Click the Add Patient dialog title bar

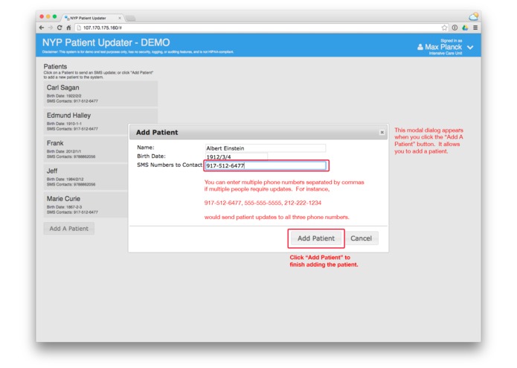(258, 133)
